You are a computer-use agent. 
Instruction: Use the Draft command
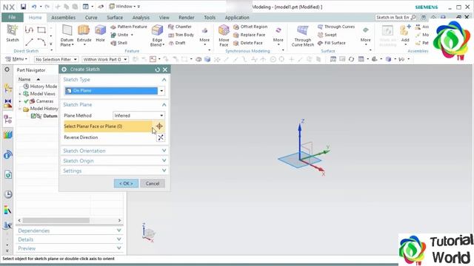point(177,43)
